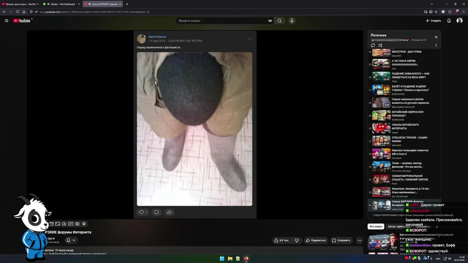Bookmark page with star icon in address bar
The height and width of the screenshot is (263, 468).
(x=436, y=12)
